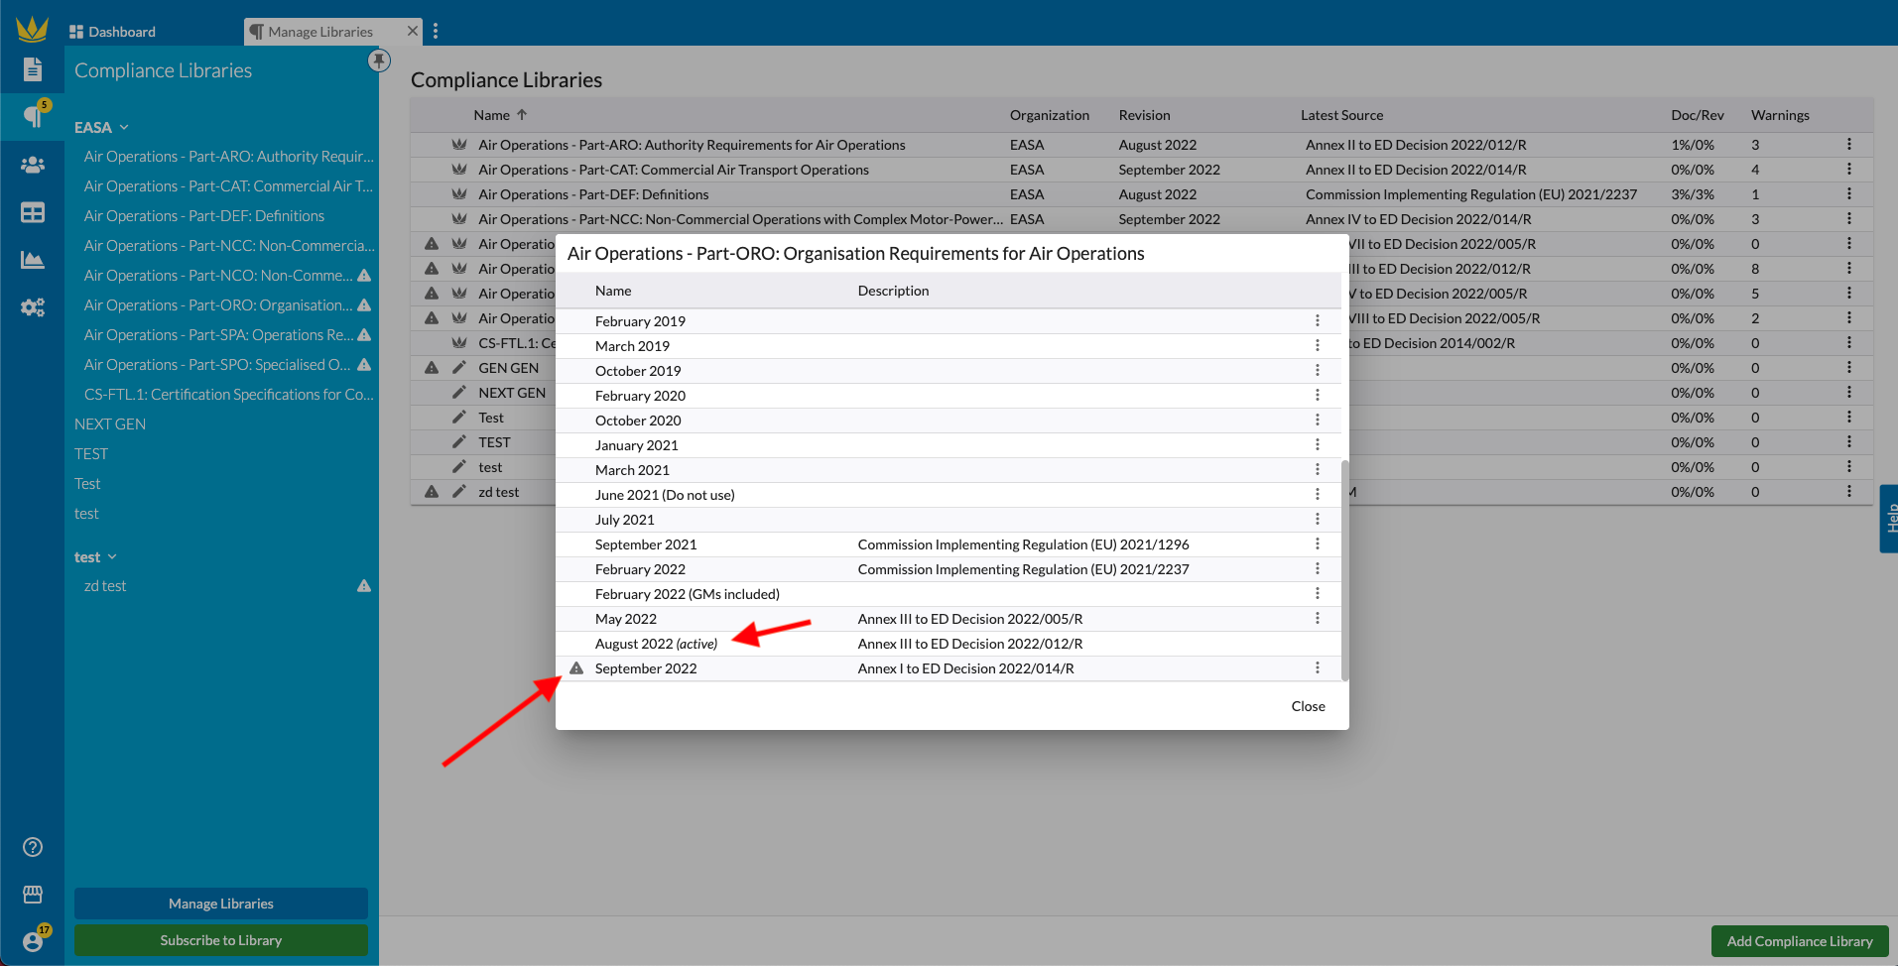Viewport: 1898px width, 966px height.
Task: Open Part-DEF: Definitions in sidebar
Action: [204, 215]
